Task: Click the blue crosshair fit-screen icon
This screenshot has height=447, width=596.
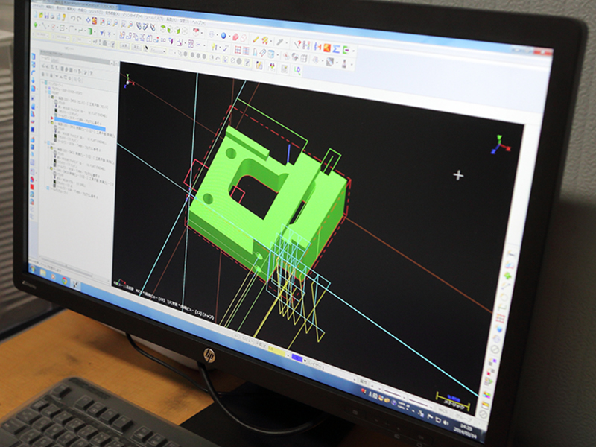Action: [x=88, y=20]
